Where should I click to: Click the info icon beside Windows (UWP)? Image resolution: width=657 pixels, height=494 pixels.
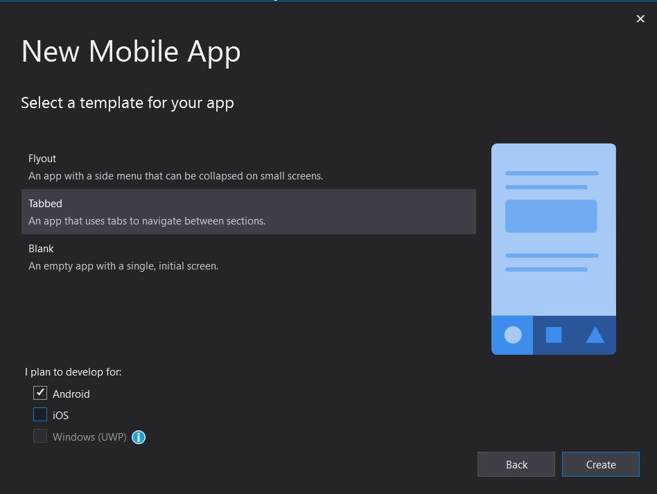tap(139, 437)
